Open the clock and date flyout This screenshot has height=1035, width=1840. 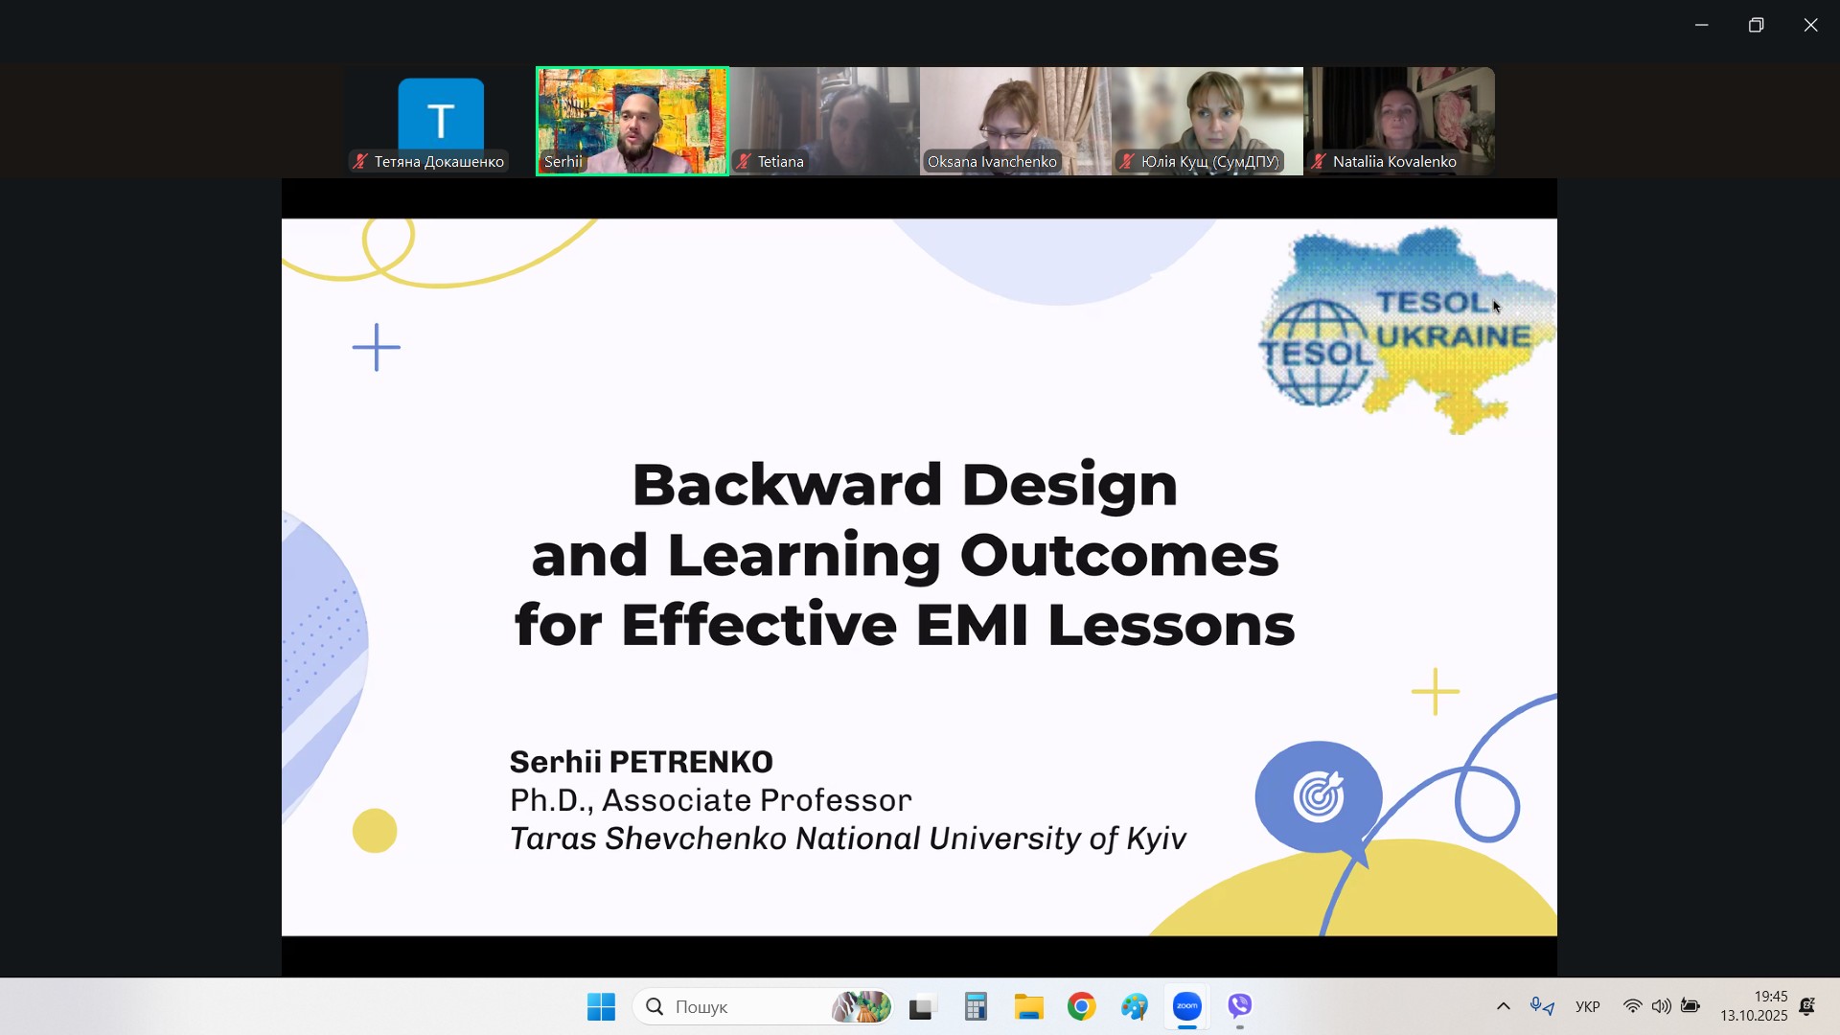point(1754,1006)
